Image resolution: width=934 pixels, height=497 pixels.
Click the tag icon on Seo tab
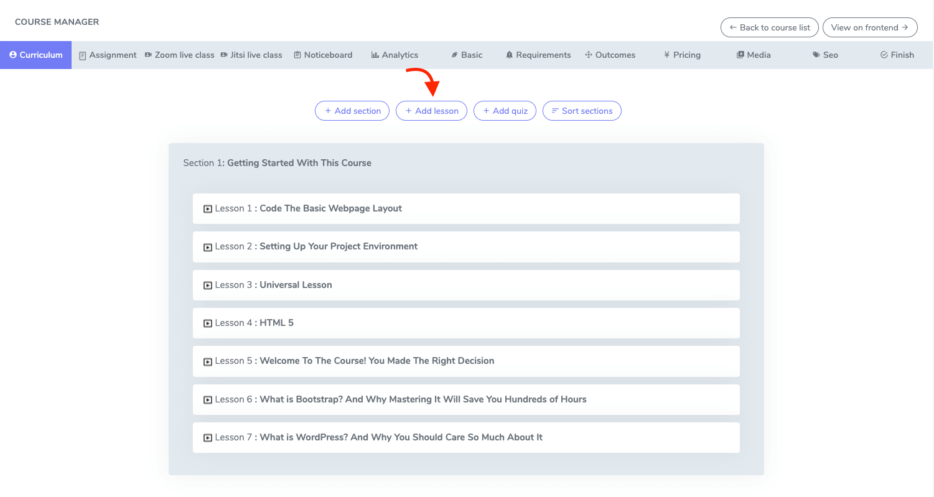[x=816, y=55]
